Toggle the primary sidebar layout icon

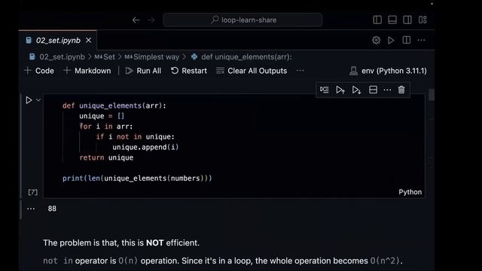(x=377, y=20)
